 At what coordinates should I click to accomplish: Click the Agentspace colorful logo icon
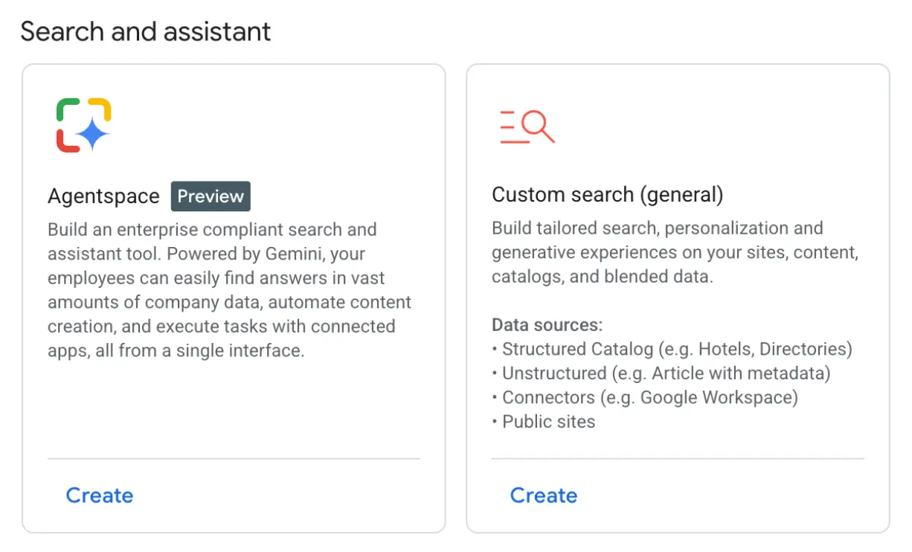(x=82, y=123)
